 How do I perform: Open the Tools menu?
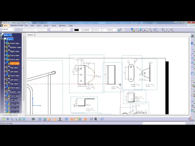(x=54, y=26)
